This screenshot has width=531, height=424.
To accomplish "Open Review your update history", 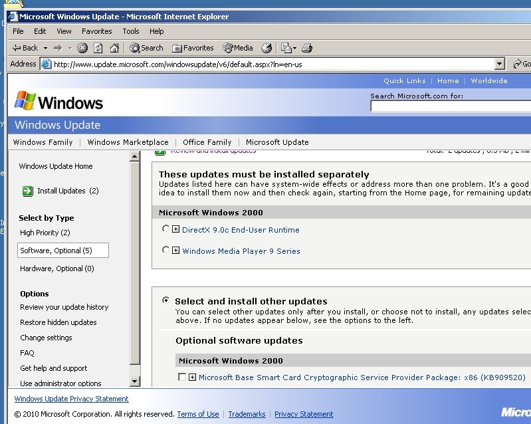I will click(64, 307).
